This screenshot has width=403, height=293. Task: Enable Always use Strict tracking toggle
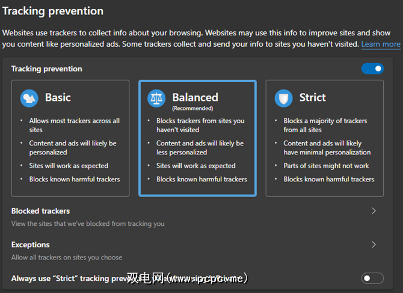click(372, 278)
